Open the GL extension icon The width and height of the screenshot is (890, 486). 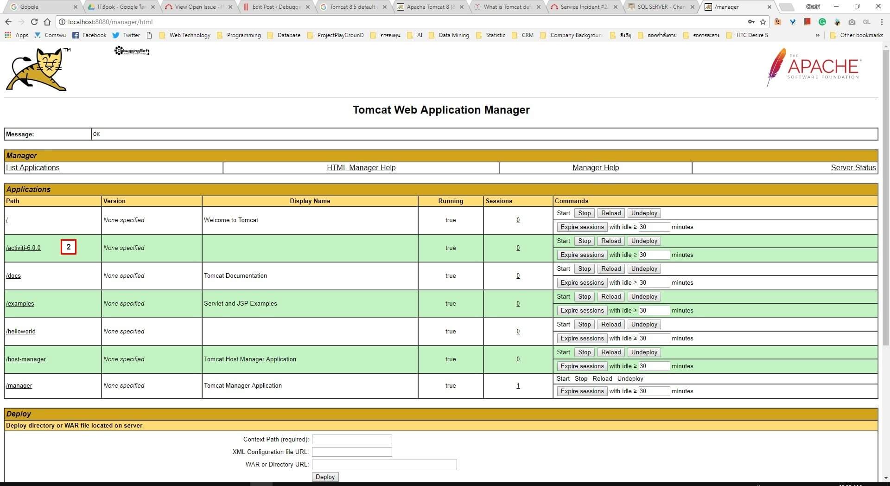(866, 22)
